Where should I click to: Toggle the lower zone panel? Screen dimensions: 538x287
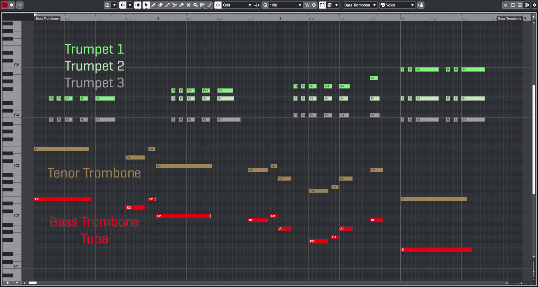pos(520,5)
